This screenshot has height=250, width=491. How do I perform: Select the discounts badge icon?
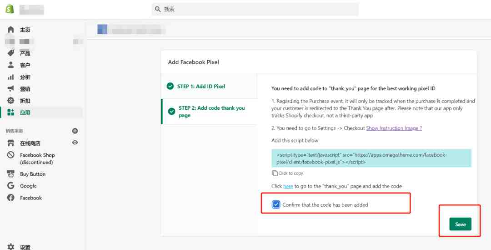(10, 101)
